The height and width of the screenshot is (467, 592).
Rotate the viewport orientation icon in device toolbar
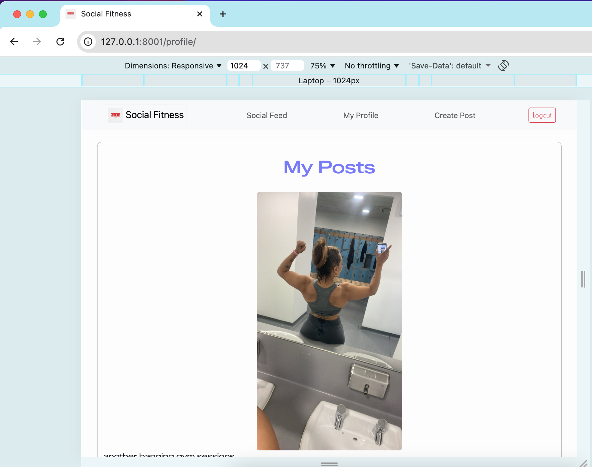[x=504, y=66]
